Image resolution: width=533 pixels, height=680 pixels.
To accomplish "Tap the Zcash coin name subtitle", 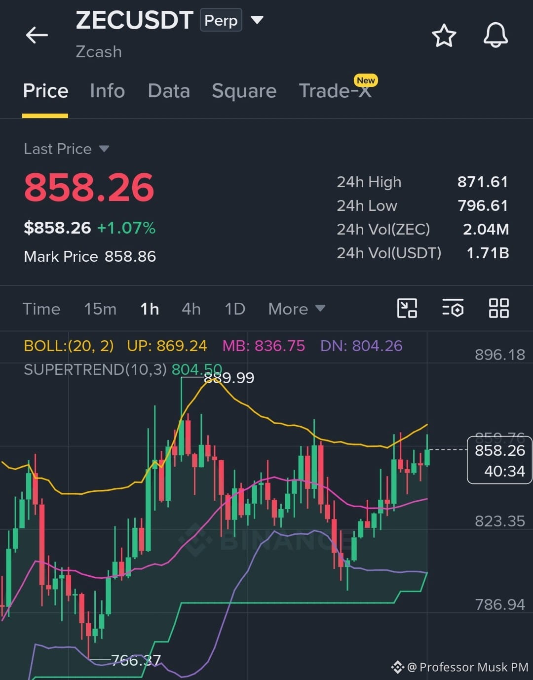I will coord(99,51).
